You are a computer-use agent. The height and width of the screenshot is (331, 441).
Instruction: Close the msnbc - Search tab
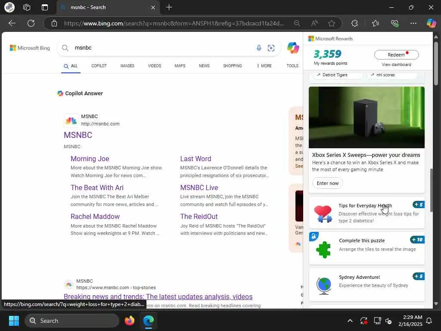[153, 8]
